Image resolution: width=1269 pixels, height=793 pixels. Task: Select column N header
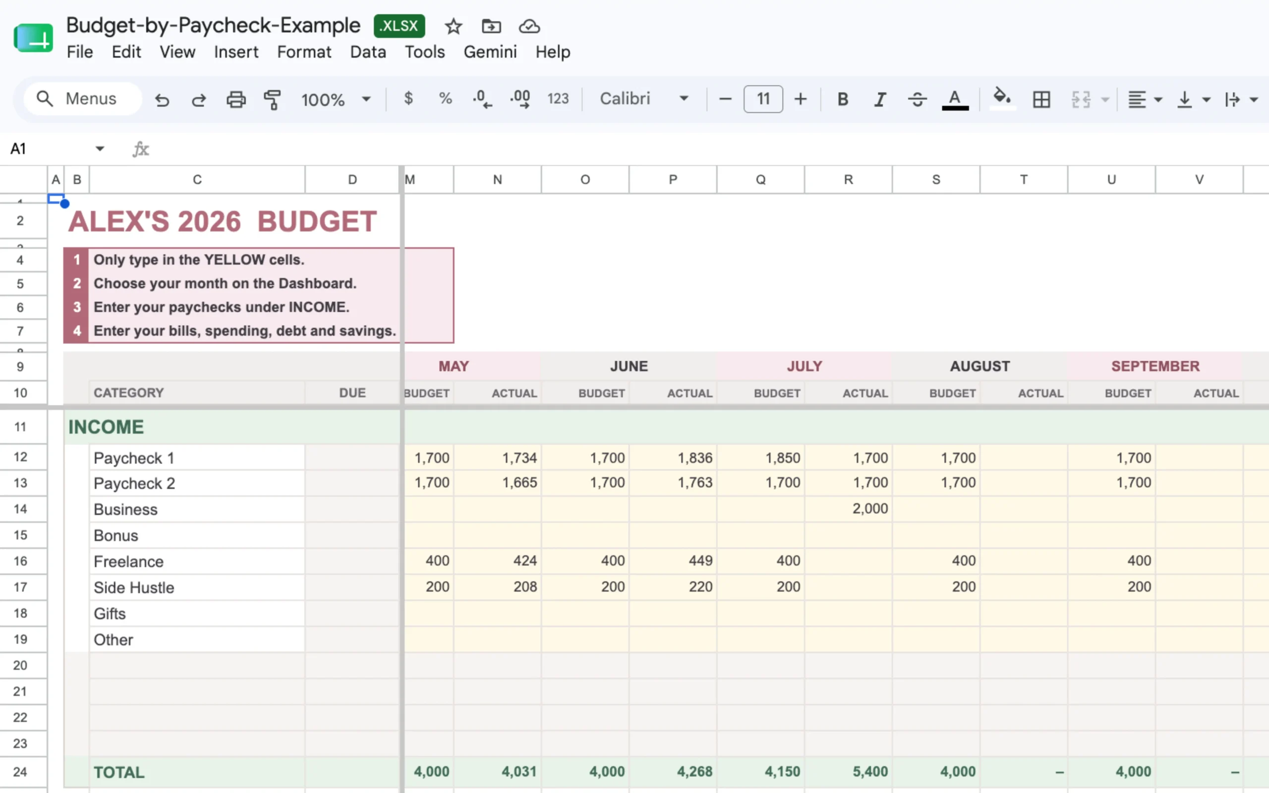[498, 180]
